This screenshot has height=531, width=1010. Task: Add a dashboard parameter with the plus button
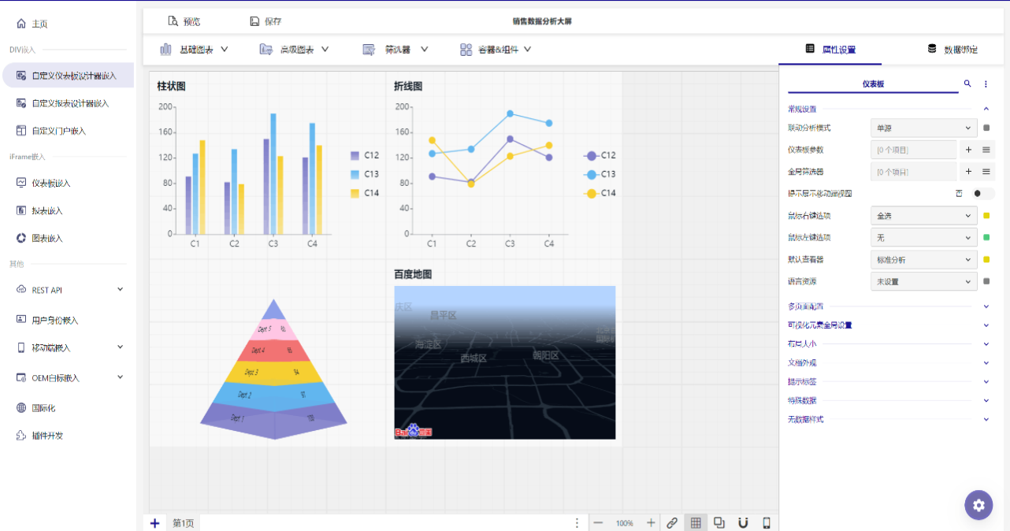pos(968,150)
